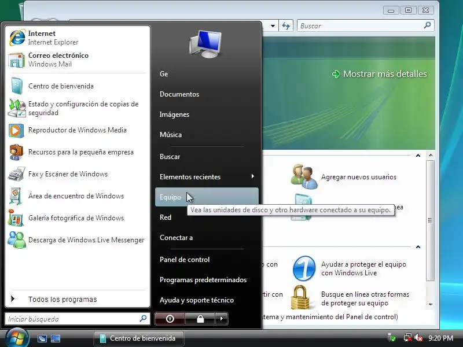Launch Galería fotográfica de Windows
The width and height of the screenshot is (463, 347).
tap(78, 218)
